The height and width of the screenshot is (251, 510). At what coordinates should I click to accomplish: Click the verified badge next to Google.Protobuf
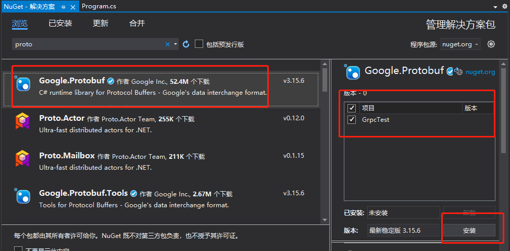(x=111, y=81)
